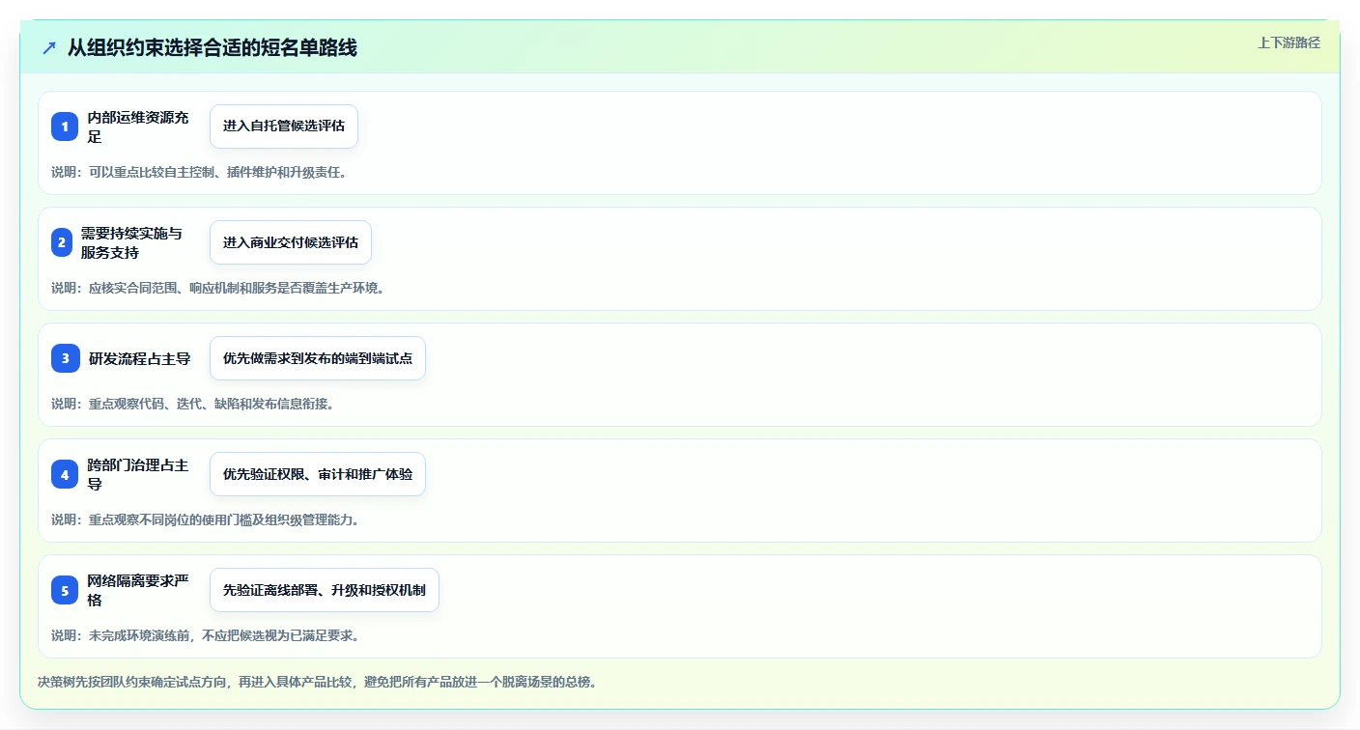
Task: Click the step 2 number badge
Action: point(62,242)
